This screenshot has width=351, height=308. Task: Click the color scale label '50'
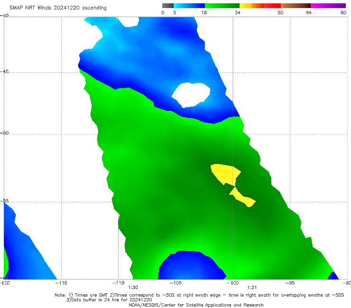[x=280, y=12]
